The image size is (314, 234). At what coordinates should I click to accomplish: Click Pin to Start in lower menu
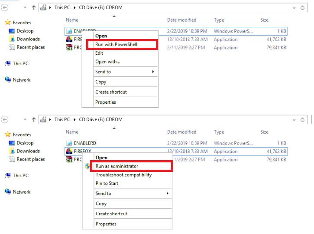tap(107, 183)
